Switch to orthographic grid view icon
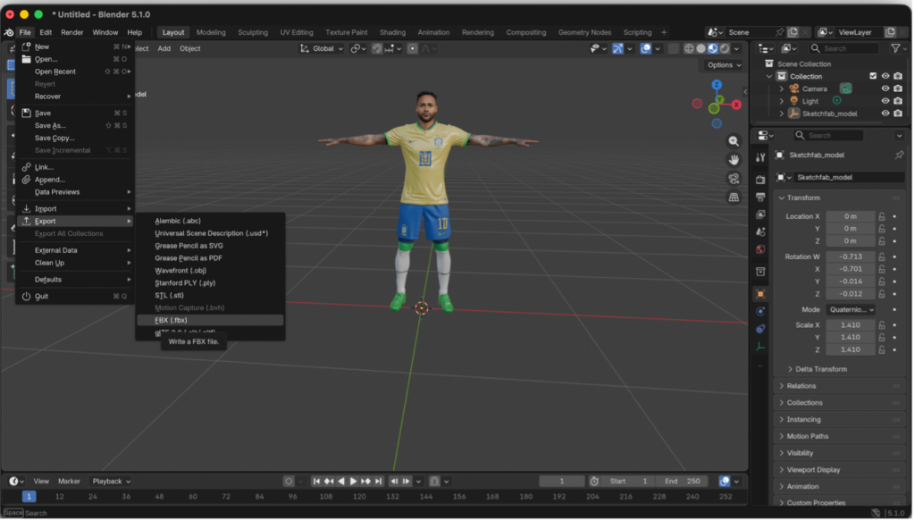This screenshot has width=915, height=521. [x=734, y=197]
